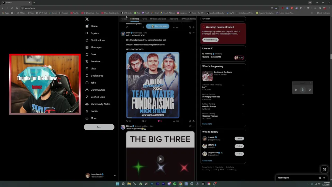Image resolution: width=332 pixels, height=187 pixels.
Task: Open options for Gays for Trump trend
Action: point(243,104)
